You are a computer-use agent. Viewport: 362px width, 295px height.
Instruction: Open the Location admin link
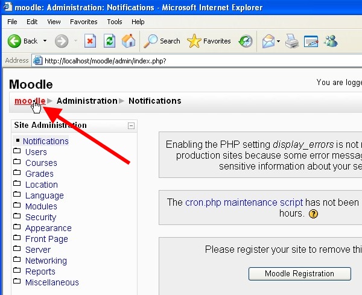[42, 185]
